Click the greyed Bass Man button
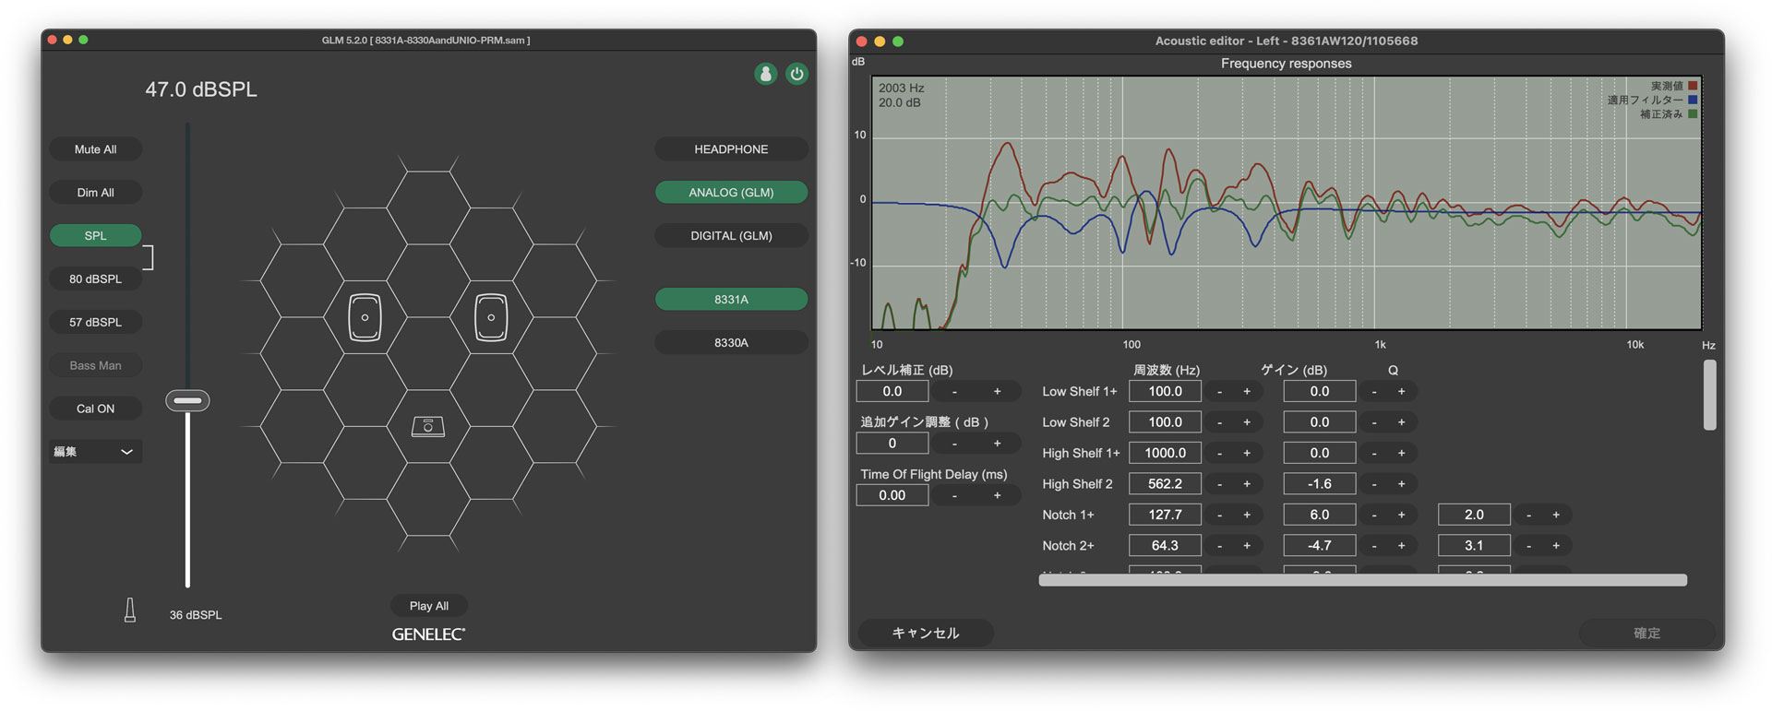Image resolution: width=1772 pixels, height=711 pixels. (96, 365)
